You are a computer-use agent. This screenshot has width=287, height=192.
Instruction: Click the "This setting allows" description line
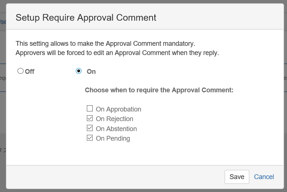pos(105,43)
